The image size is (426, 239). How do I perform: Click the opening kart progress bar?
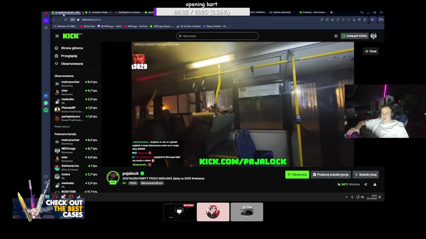[x=202, y=12]
